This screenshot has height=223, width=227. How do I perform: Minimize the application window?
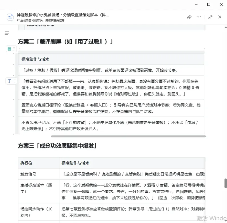(x=196, y=4)
